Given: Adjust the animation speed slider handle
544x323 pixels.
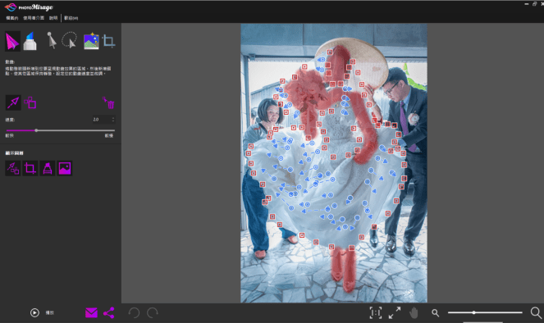Looking at the screenshot, I should point(36,130).
